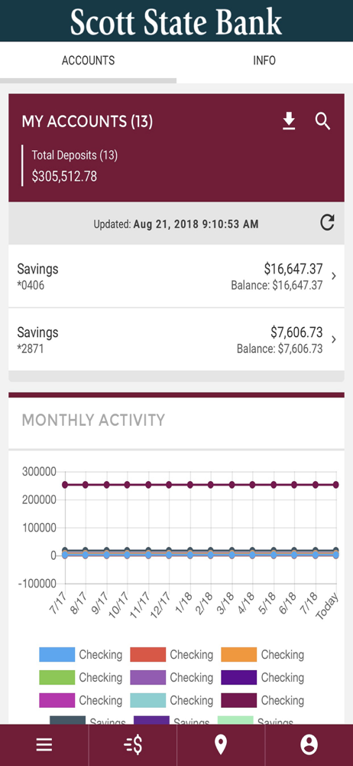The height and width of the screenshot is (766, 353).
Task: Toggle the blue Checking legend swatch
Action: click(57, 655)
